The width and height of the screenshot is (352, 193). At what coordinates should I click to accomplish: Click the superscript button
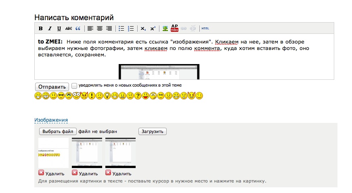(x=153, y=29)
